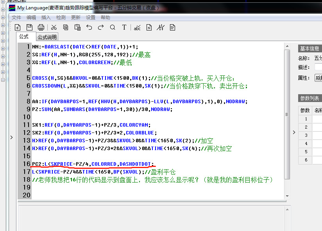Undo the last edit via toolbar arrow
This screenshot has width=322, height=231.
coord(89,27)
